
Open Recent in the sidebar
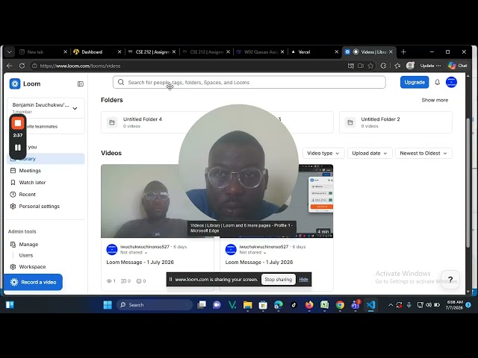pos(46,194)
